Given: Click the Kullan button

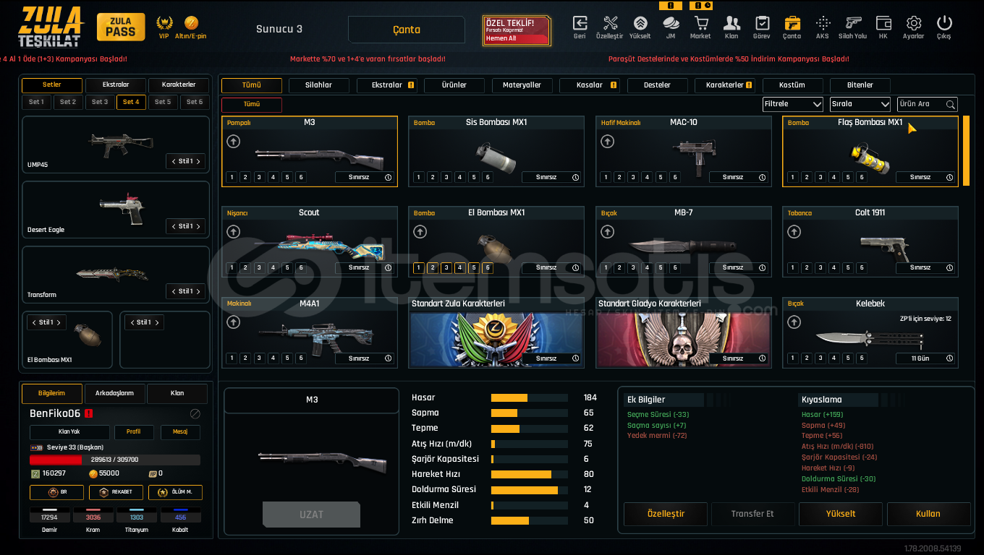Looking at the screenshot, I should coord(928,514).
